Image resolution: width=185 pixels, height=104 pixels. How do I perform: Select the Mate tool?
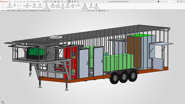tap(15, 5)
